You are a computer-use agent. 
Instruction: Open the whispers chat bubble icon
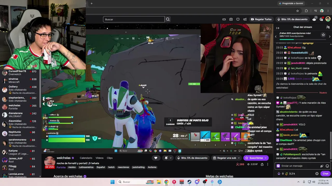point(238,19)
